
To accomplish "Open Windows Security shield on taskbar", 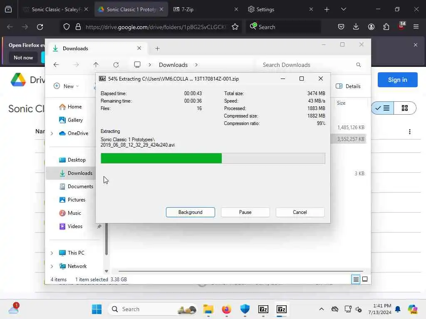I will coord(245,309).
